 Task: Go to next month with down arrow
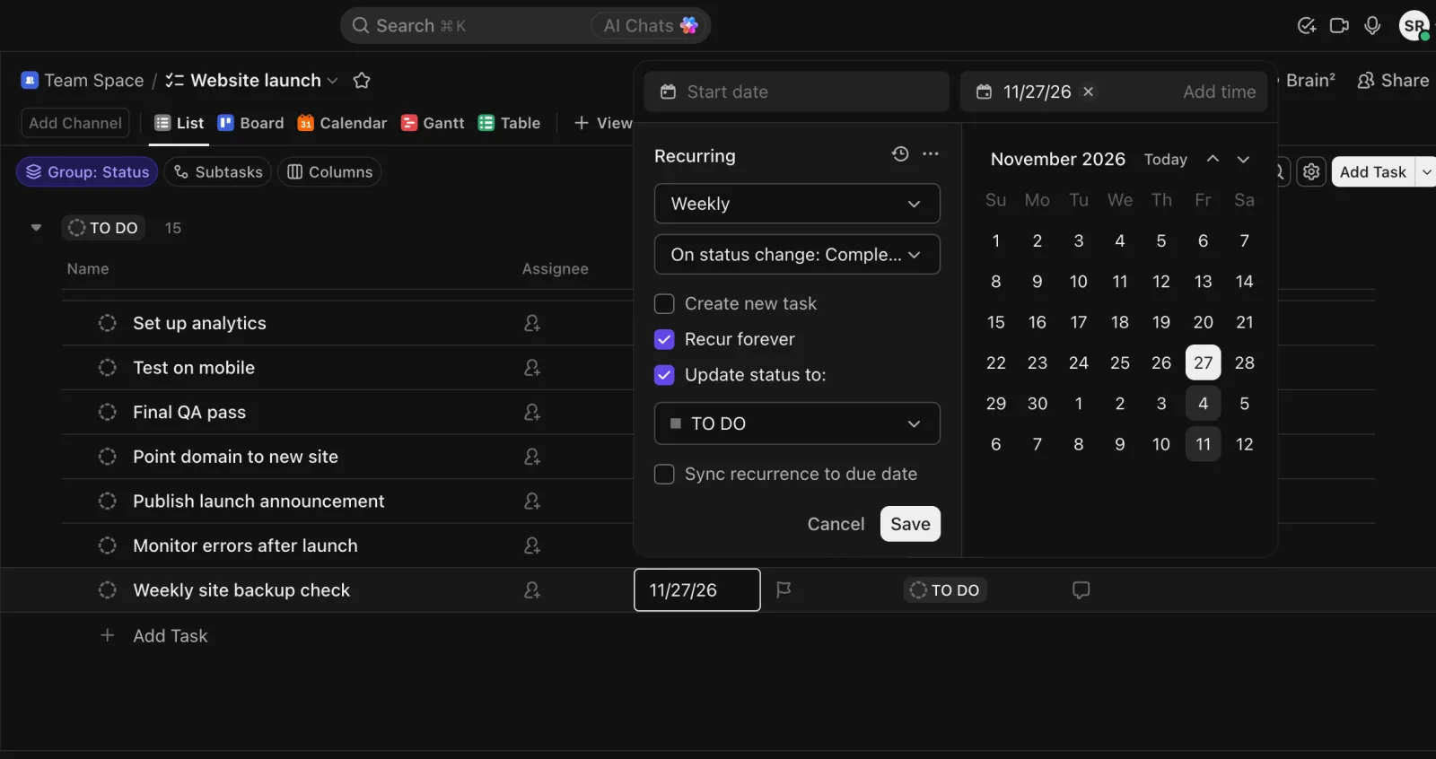coord(1243,159)
